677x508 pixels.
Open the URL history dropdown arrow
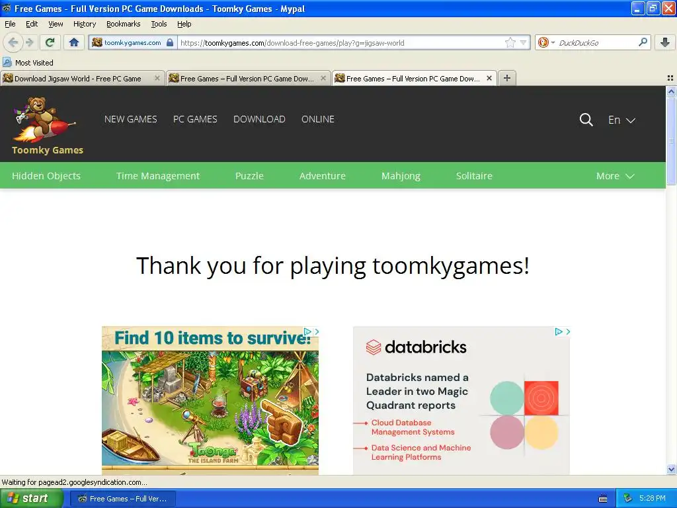coord(524,42)
